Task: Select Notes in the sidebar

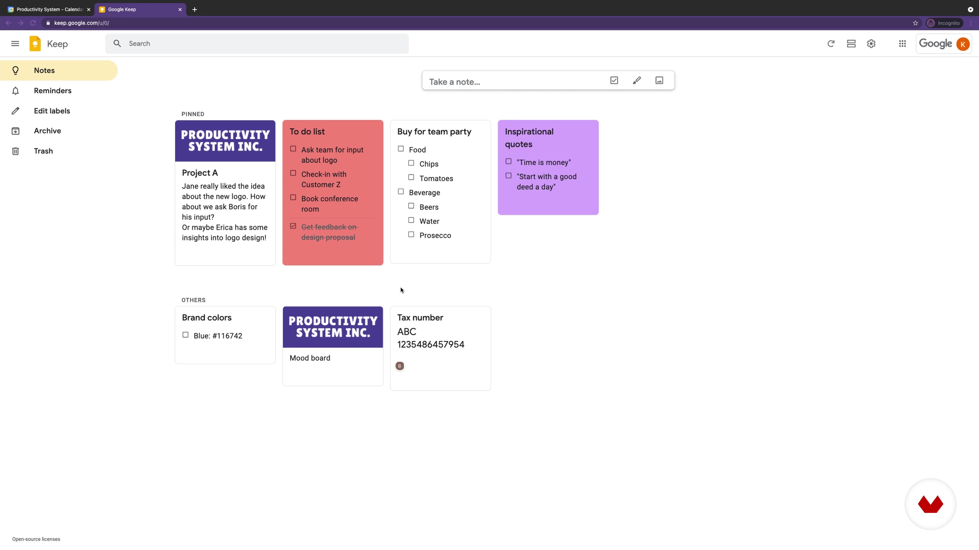Action: click(59, 71)
